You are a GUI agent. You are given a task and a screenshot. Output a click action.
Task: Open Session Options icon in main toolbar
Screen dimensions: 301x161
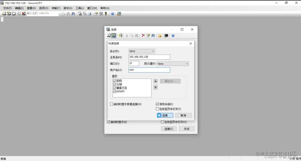[x=96, y=14]
